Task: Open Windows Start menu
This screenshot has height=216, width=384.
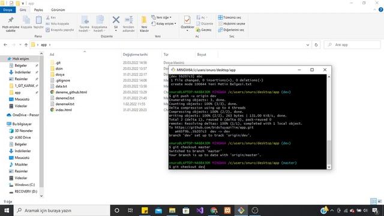Action: pyautogui.click(x=7, y=211)
